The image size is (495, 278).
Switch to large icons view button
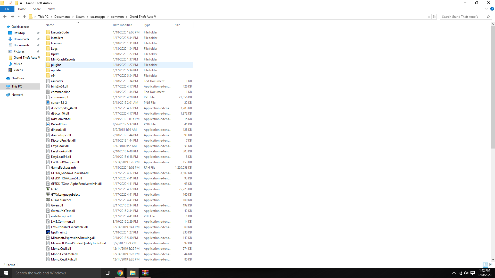(491, 265)
